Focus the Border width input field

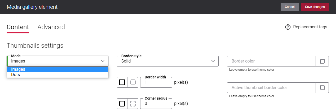point(156,82)
